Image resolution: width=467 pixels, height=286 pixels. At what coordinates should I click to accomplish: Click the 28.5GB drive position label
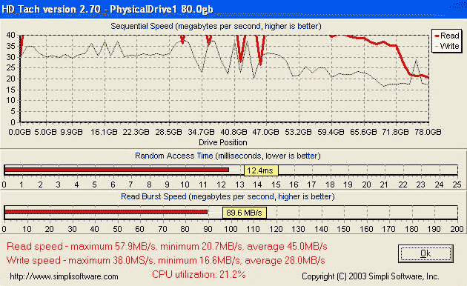coord(168,132)
